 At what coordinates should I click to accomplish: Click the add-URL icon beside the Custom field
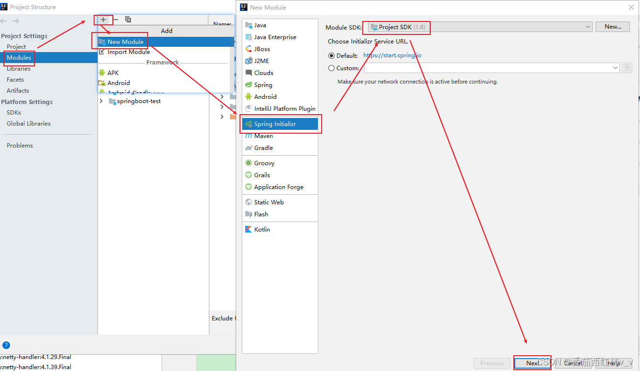[x=627, y=68]
